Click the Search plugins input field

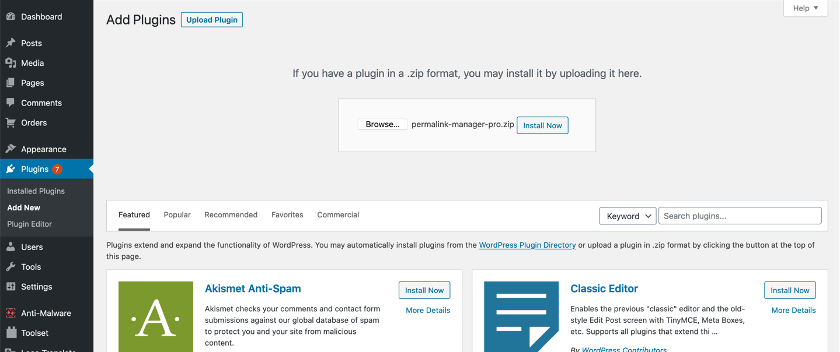pos(740,216)
